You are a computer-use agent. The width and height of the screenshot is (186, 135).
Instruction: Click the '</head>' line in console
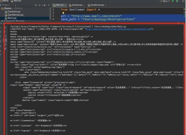pos(14,57)
